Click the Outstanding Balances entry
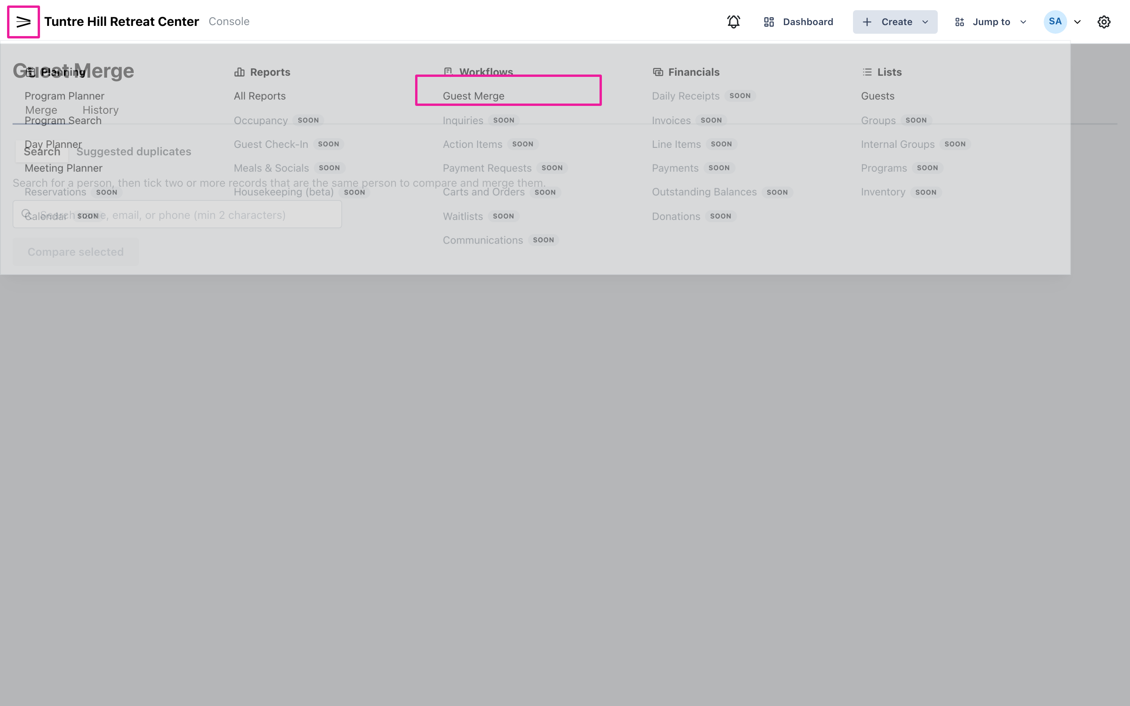 [704, 192]
